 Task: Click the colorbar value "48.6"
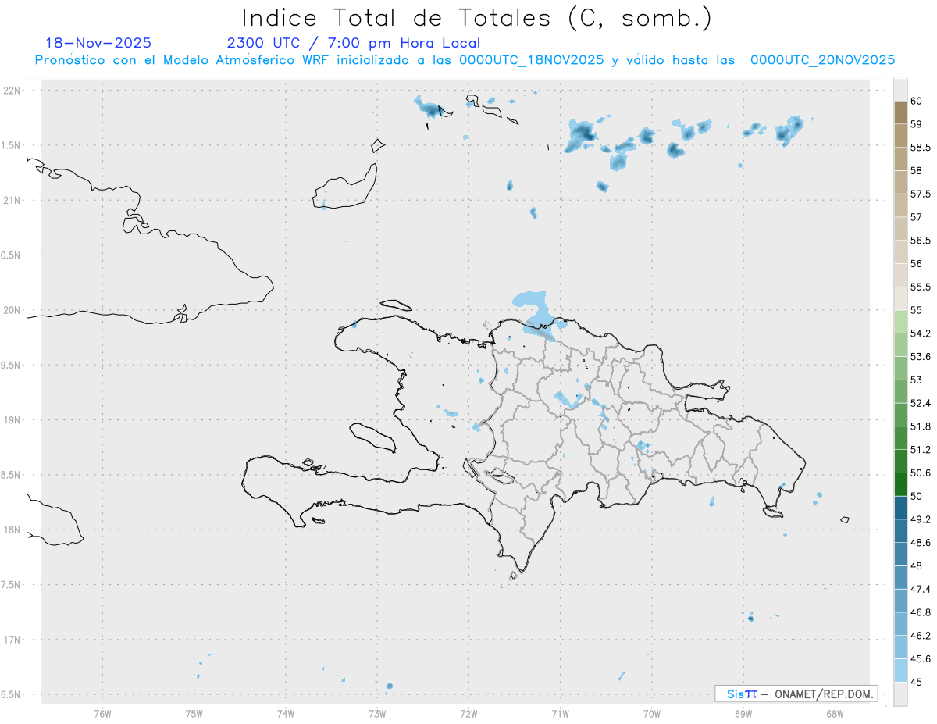click(921, 543)
